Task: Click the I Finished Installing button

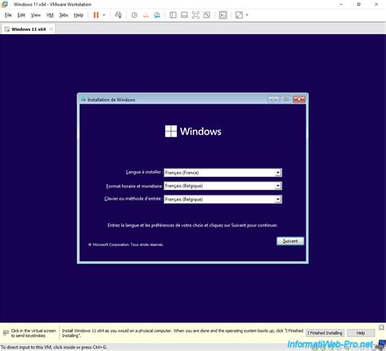Action: pos(325,333)
